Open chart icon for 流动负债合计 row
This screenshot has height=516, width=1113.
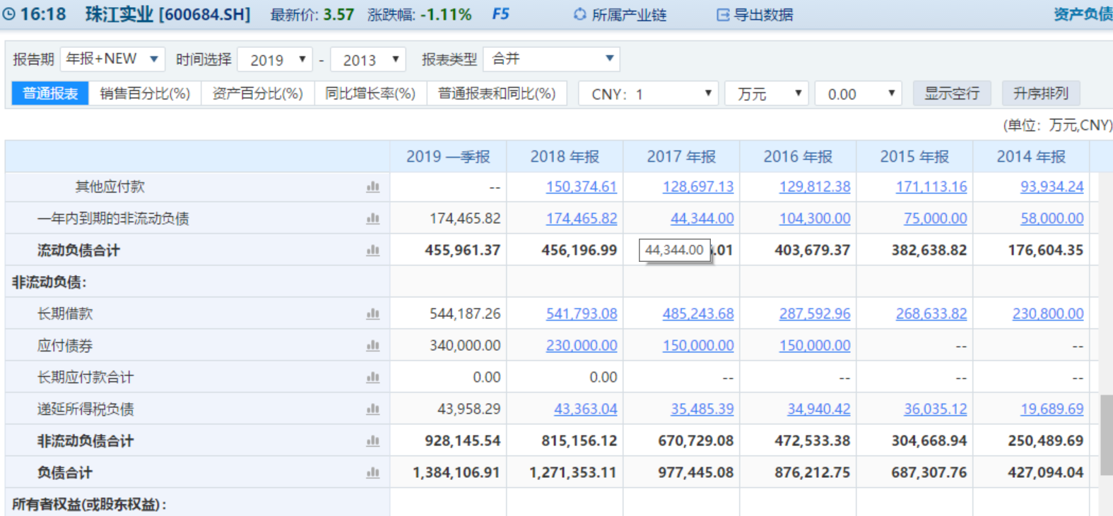pyautogui.click(x=373, y=251)
